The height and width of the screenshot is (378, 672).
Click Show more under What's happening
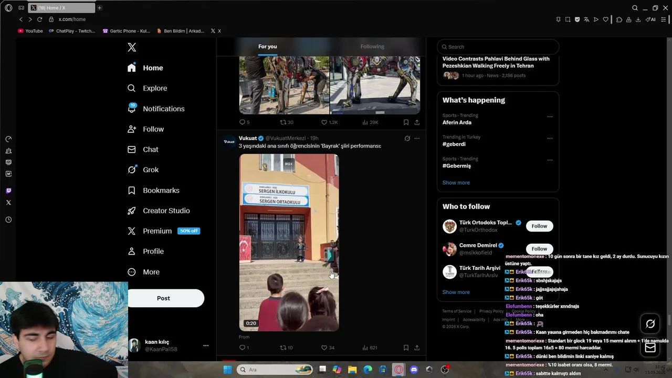(x=456, y=183)
